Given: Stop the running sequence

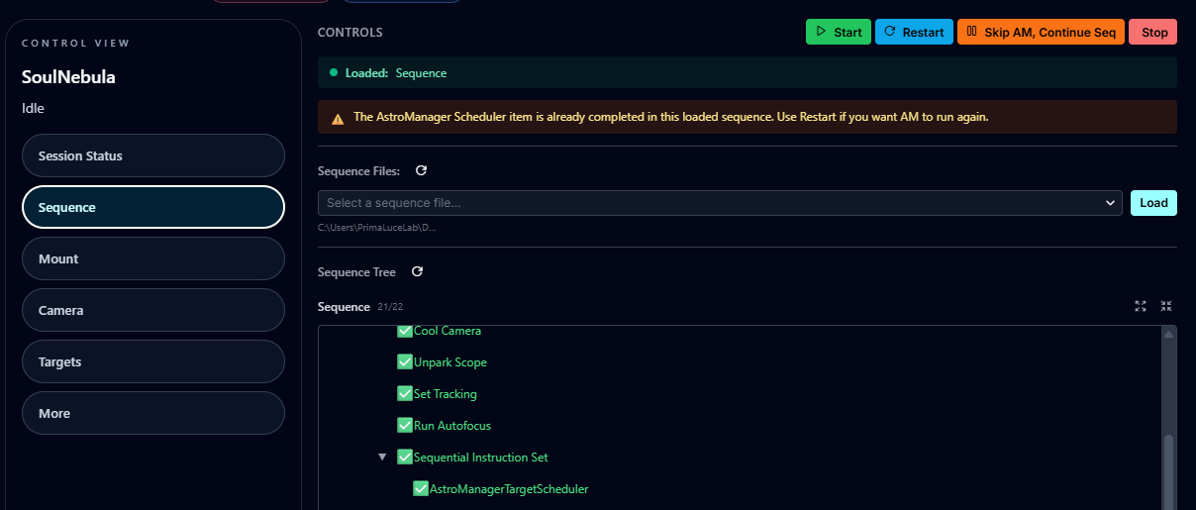Looking at the screenshot, I should [1153, 32].
